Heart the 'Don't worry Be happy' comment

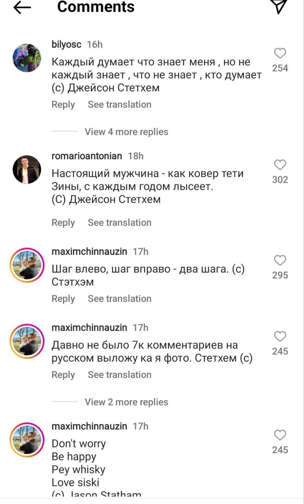pos(280,435)
